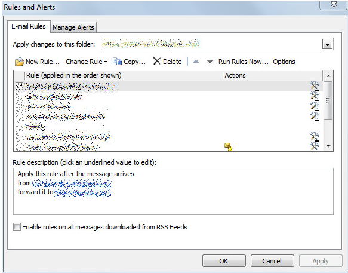This screenshot has height=273, width=348.
Task: Click the envelope star action icon
Action: click(x=229, y=147)
